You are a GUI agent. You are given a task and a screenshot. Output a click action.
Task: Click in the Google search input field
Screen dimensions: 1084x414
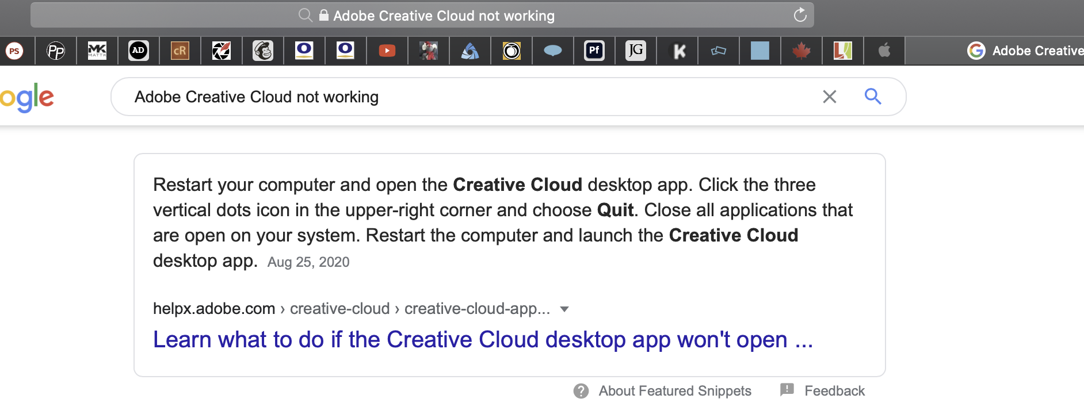point(460,97)
